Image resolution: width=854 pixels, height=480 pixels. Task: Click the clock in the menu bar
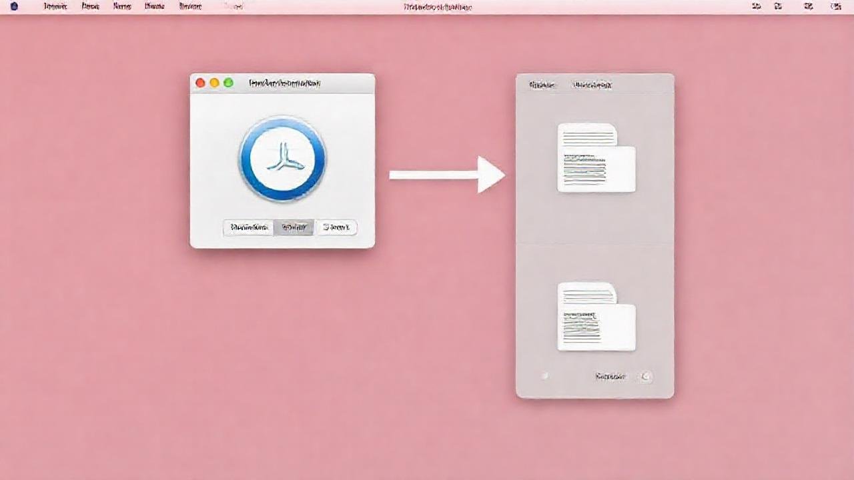(836, 7)
